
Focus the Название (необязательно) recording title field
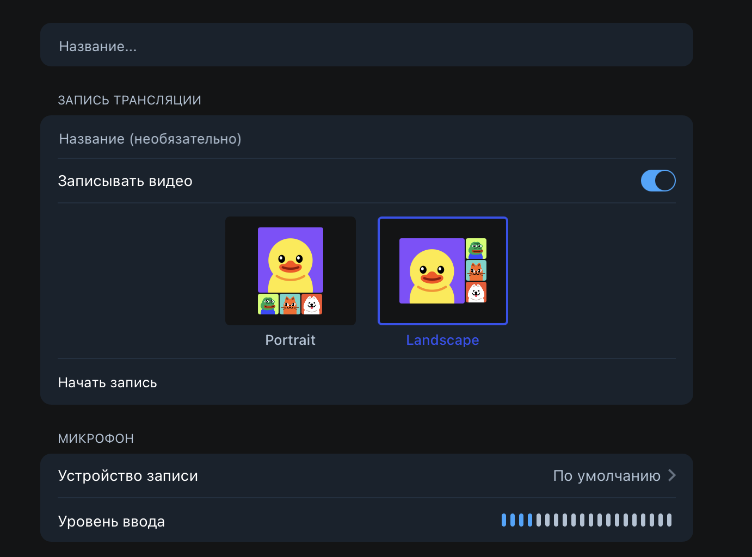[366, 139]
